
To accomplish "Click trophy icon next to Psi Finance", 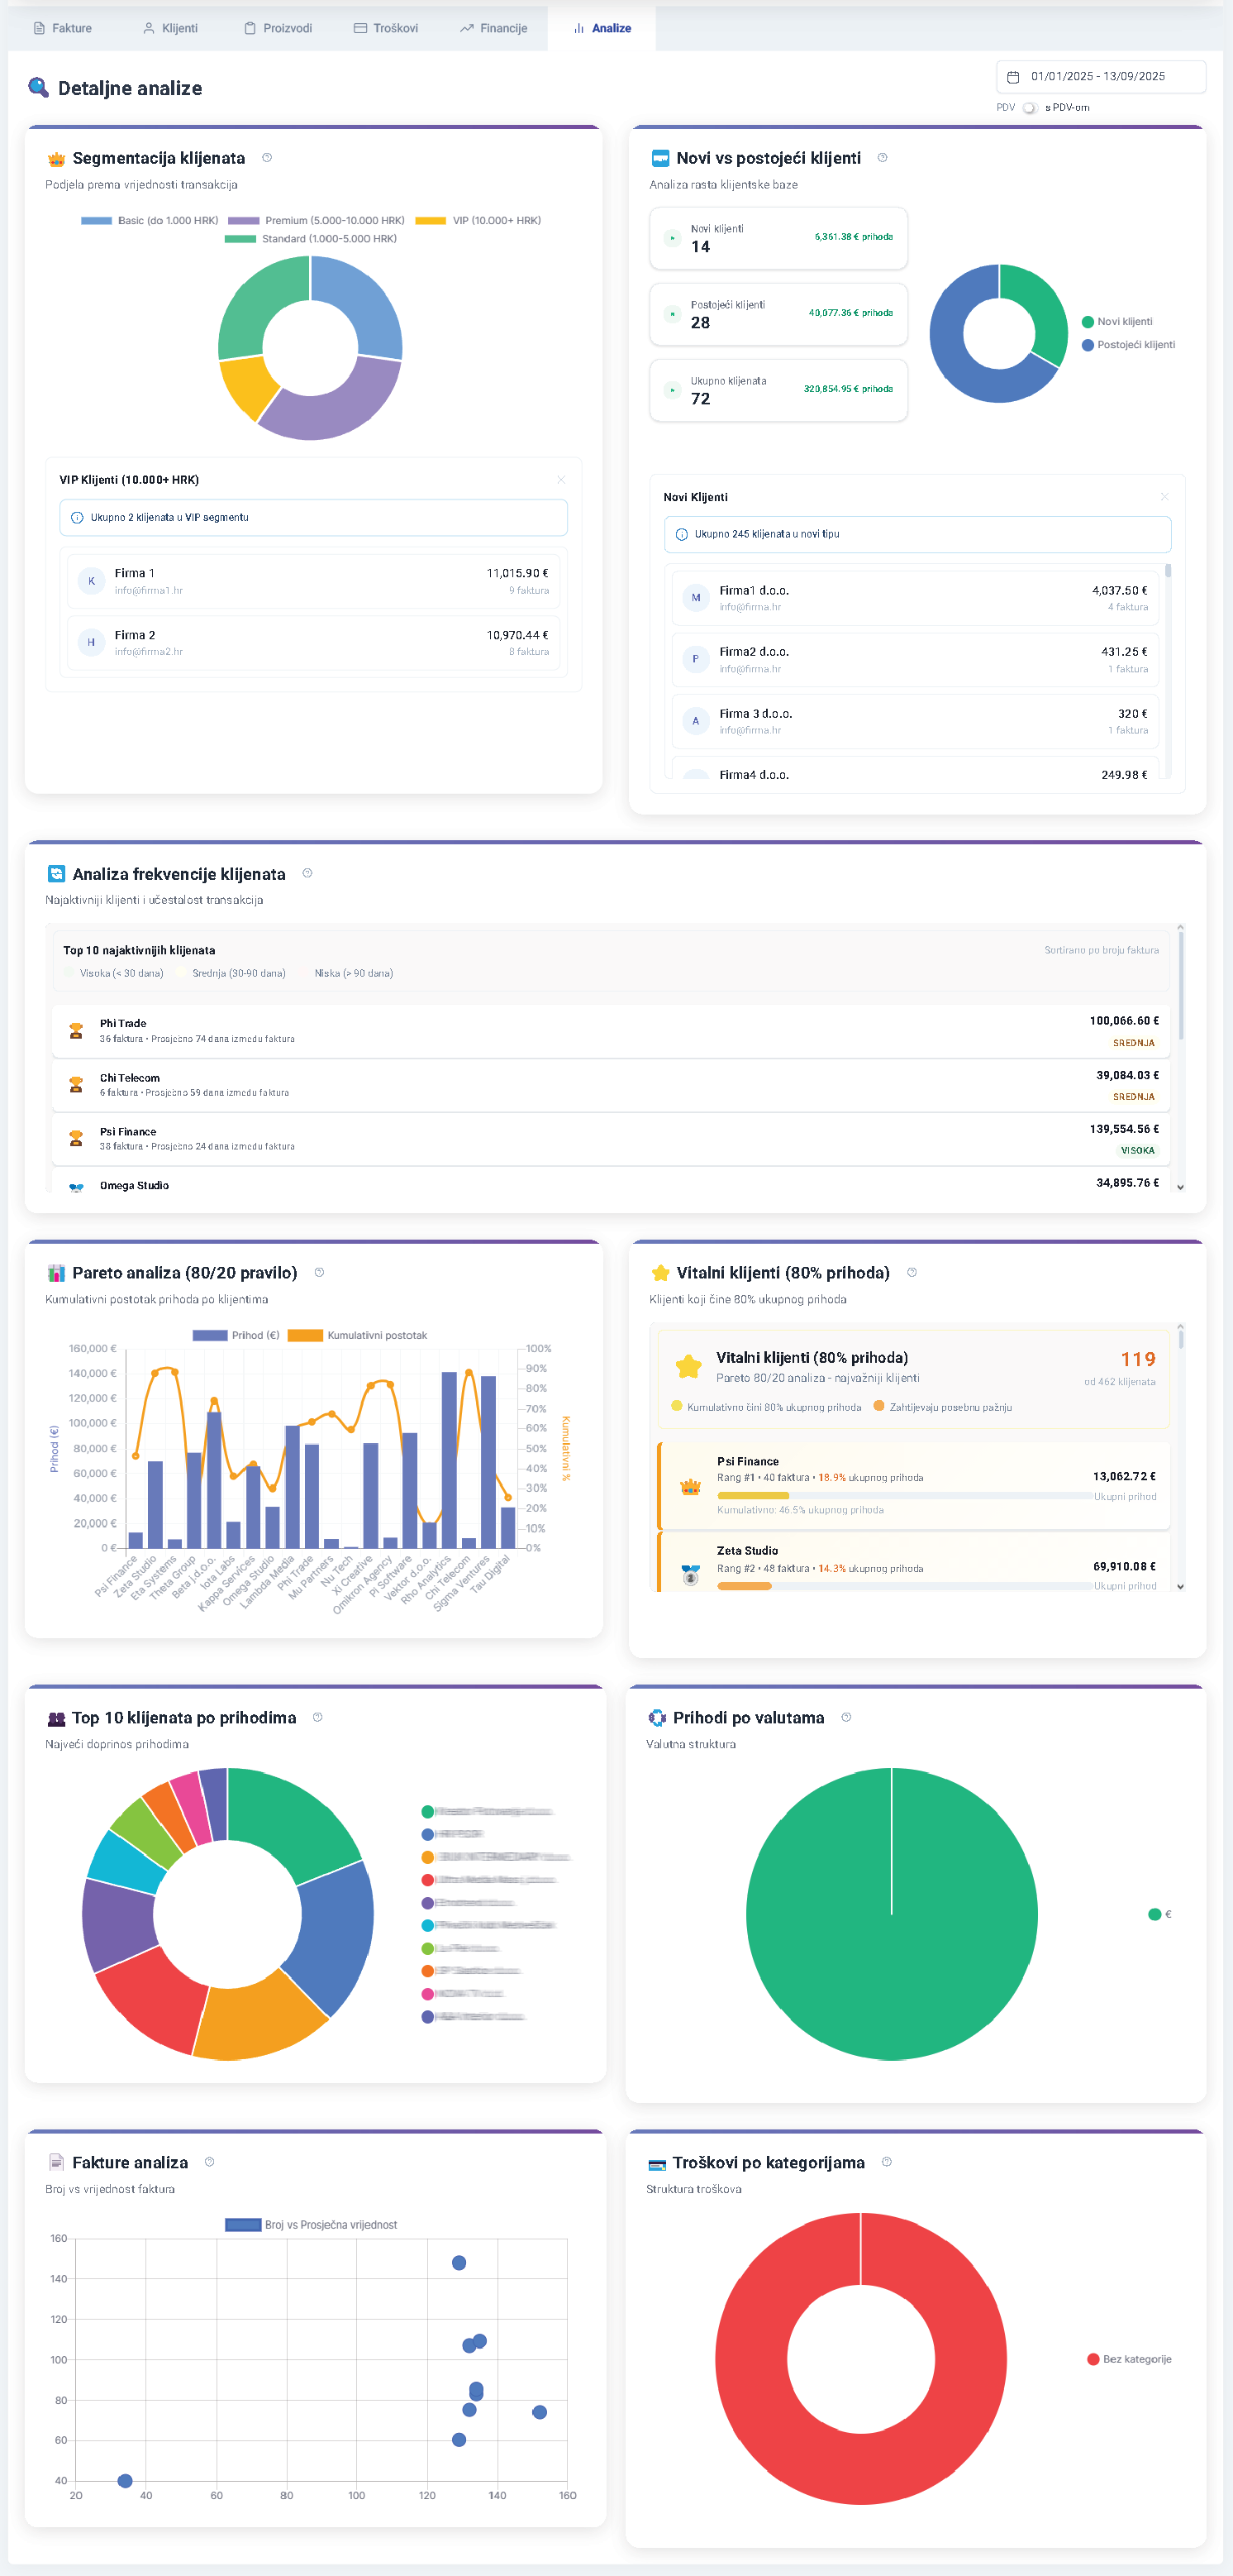I will [76, 1139].
